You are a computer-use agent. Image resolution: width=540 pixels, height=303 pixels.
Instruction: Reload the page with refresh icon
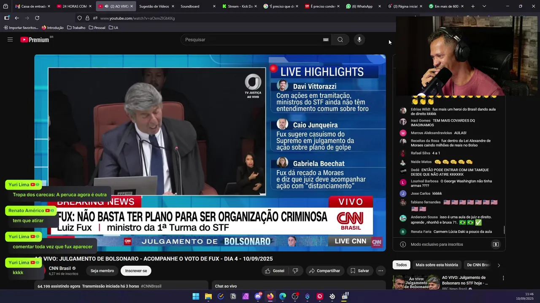click(x=37, y=18)
